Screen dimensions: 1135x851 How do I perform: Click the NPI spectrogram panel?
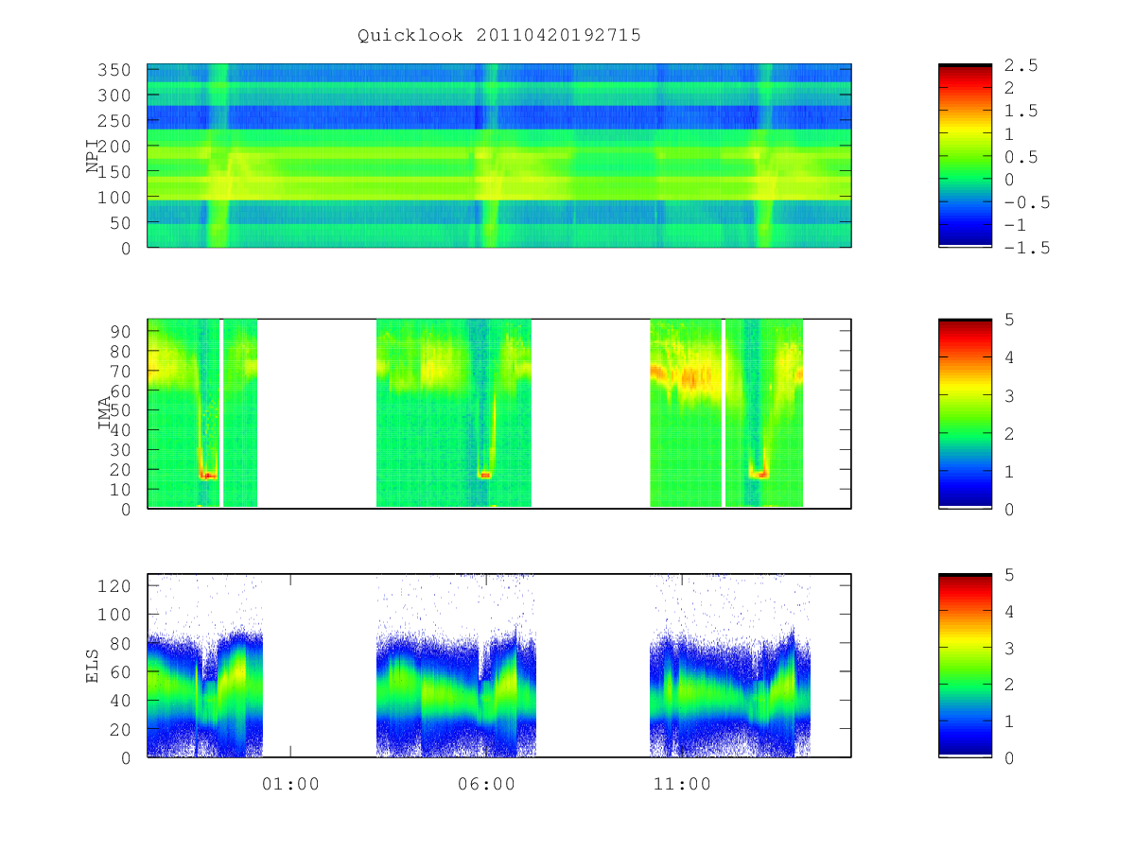pos(499,156)
